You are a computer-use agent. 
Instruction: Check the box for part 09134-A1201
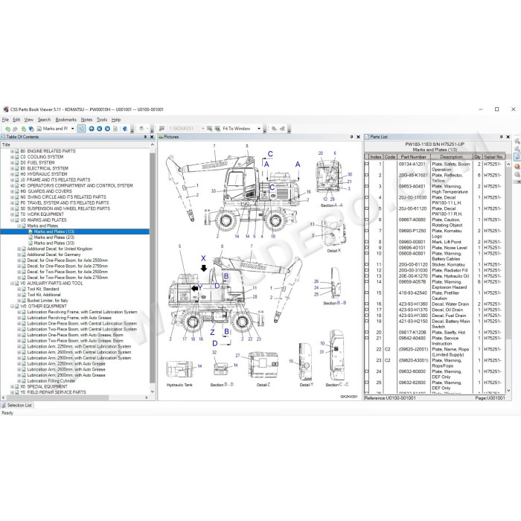pyautogui.click(x=366, y=164)
